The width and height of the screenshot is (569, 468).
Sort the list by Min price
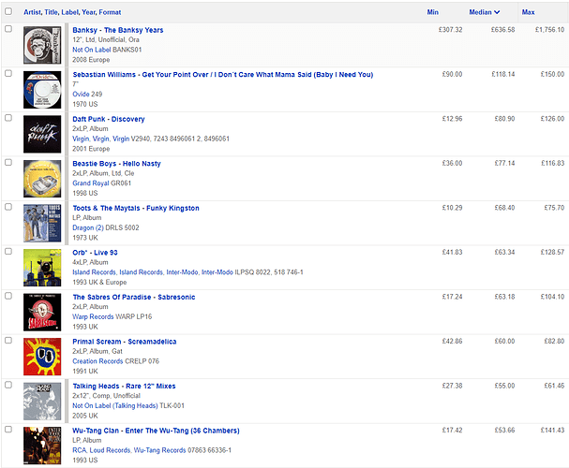coord(432,12)
